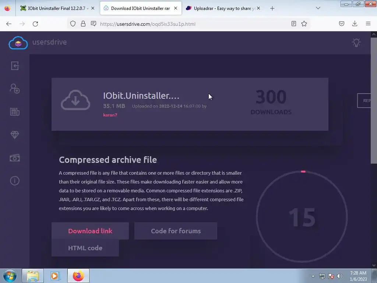The width and height of the screenshot is (377, 283).
Task: Open the news sidebar icon
Action: [15, 112]
